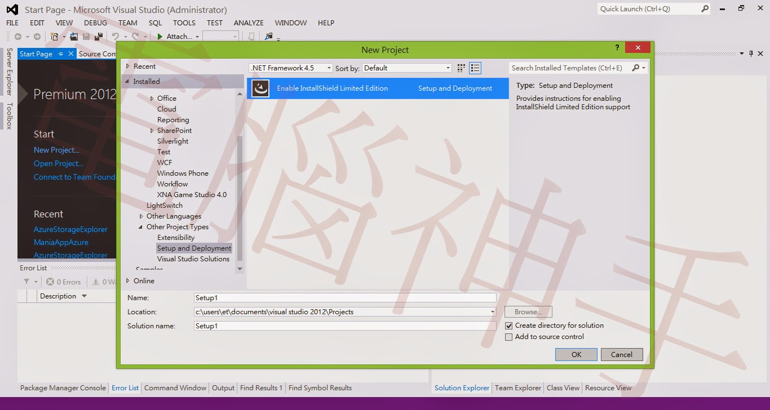Click the Solution name input field
770x410 pixels.
point(345,326)
